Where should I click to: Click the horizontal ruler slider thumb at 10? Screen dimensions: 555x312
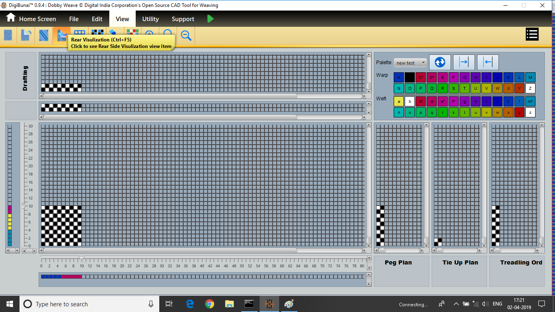81,258
